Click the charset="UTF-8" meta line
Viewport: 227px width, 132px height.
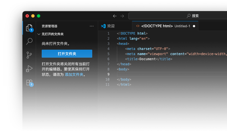pos(148,49)
